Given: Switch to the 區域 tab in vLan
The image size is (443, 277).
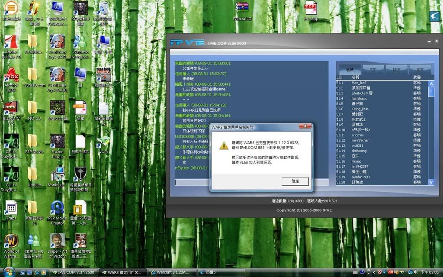Looking at the screenshot, I should [350, 69].
